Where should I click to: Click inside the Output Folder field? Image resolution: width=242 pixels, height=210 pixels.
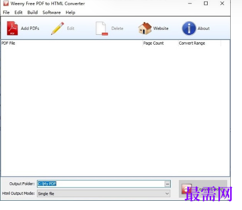pos(101,184)
